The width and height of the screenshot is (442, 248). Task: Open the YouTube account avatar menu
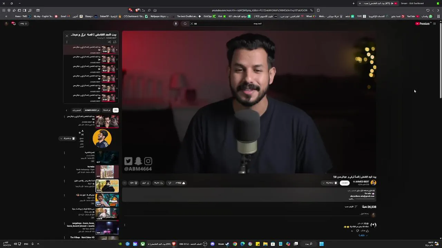coord(6,23)
